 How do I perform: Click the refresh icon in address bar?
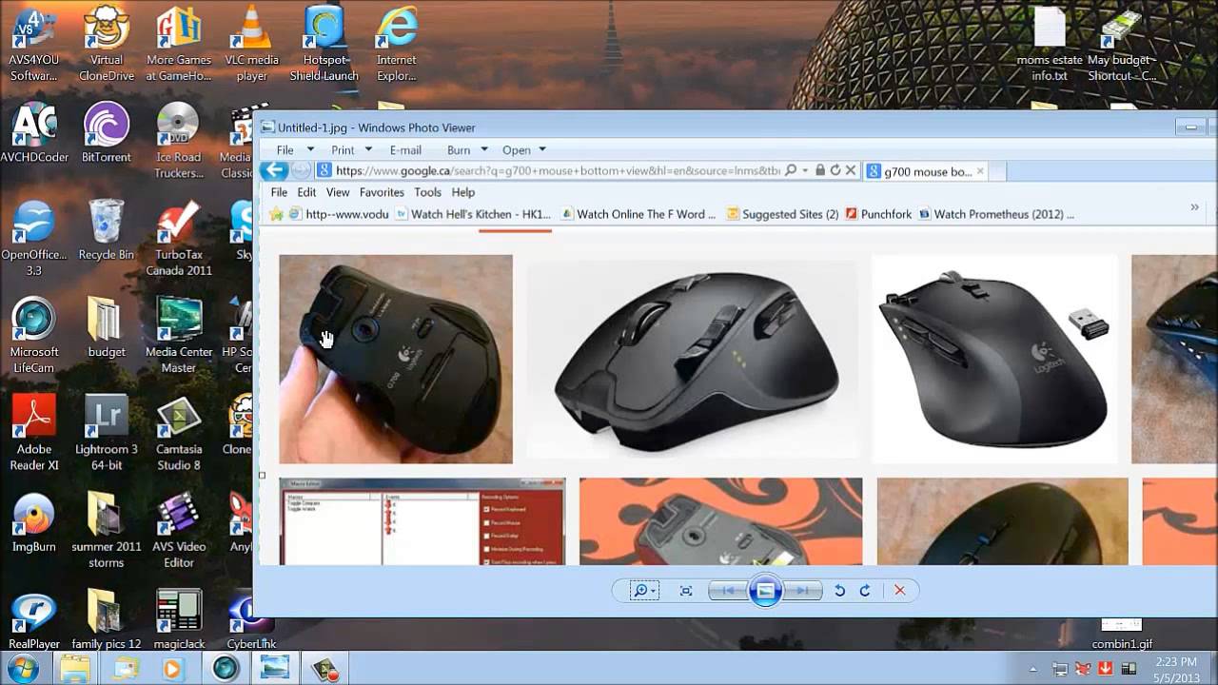835,171
